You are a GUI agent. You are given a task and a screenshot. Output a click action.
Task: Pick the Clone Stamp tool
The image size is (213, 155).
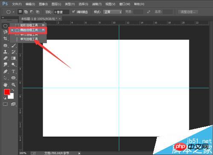6,52
